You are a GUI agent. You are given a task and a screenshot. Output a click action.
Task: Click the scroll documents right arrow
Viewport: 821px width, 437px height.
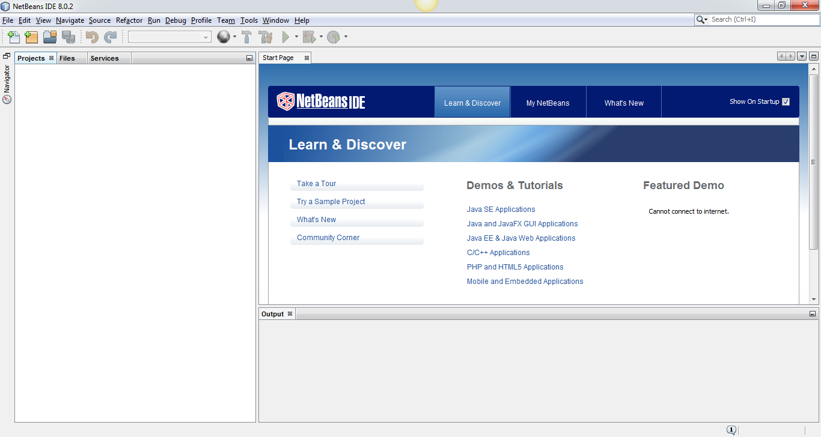[790, 56]
